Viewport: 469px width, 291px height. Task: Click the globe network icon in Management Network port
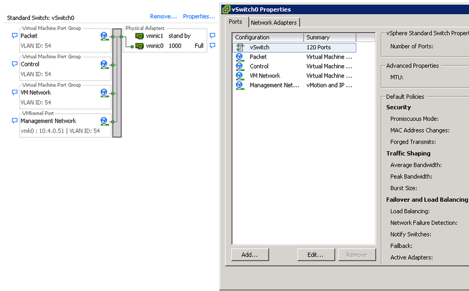pyautogui.click(x=104, y=121)
